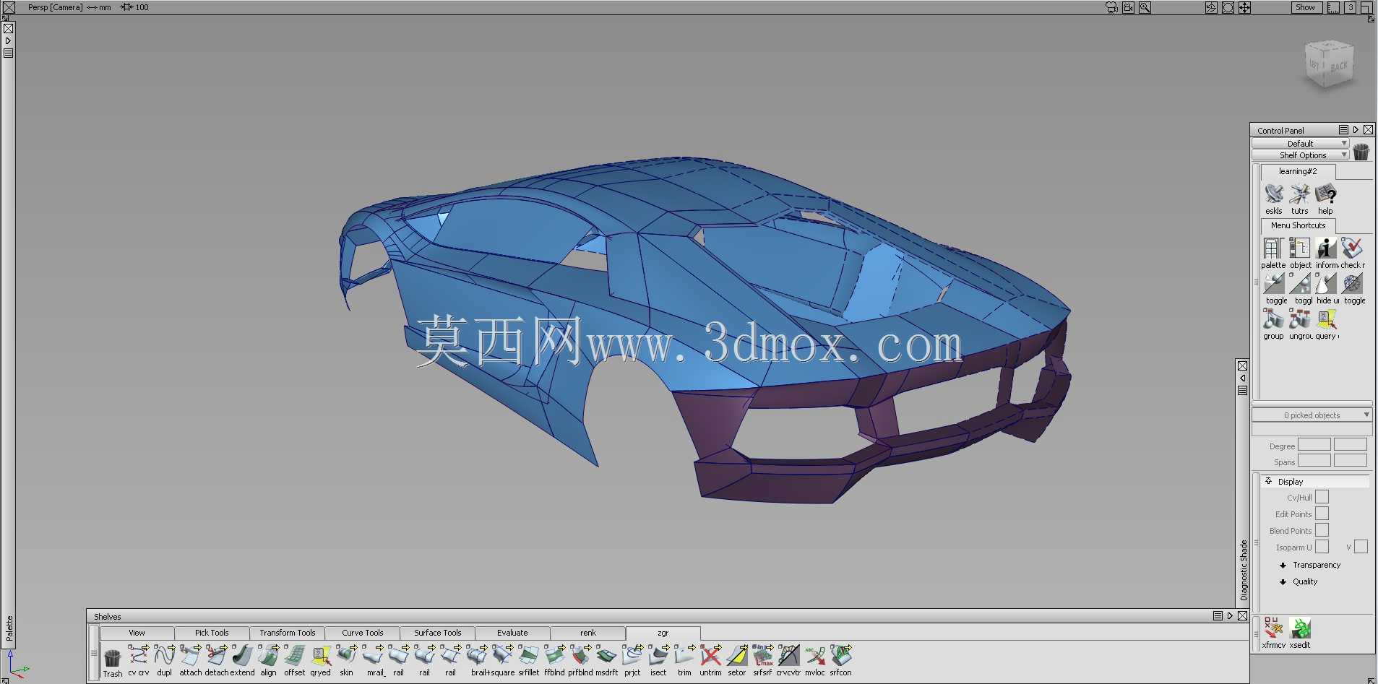Open the Control Panel title menu icon
Screen dimensions: 1378x684
coord(1343,130)
